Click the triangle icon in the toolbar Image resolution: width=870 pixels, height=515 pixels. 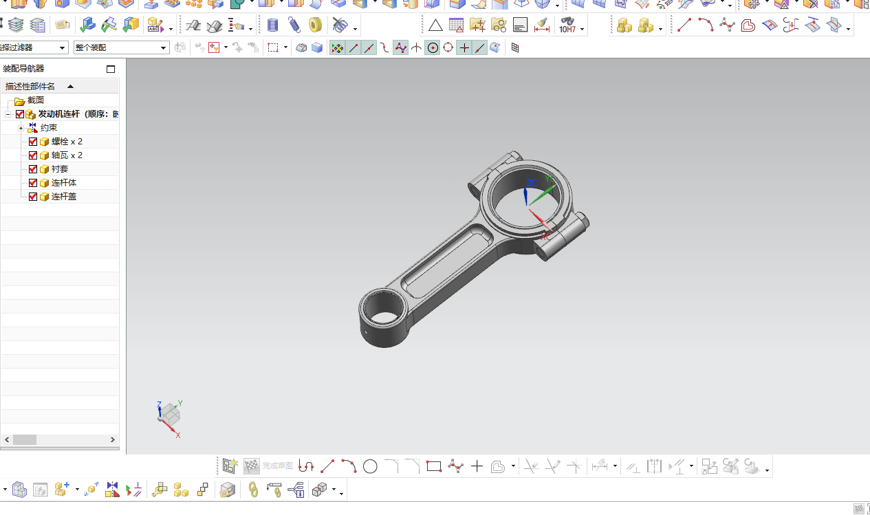[x=435, y=25]
